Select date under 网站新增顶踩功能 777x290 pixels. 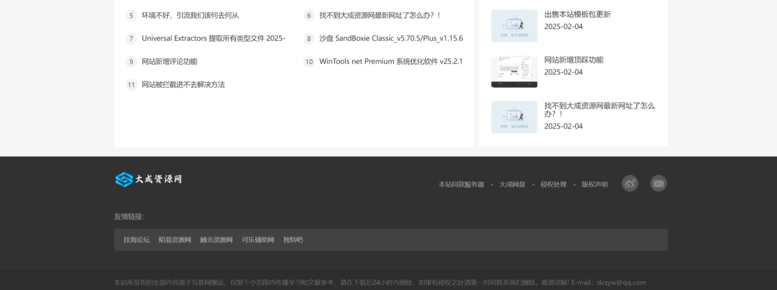pyautogui.click(x=563, y=72)
